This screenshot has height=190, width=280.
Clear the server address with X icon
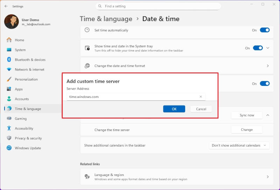point(201,97)
